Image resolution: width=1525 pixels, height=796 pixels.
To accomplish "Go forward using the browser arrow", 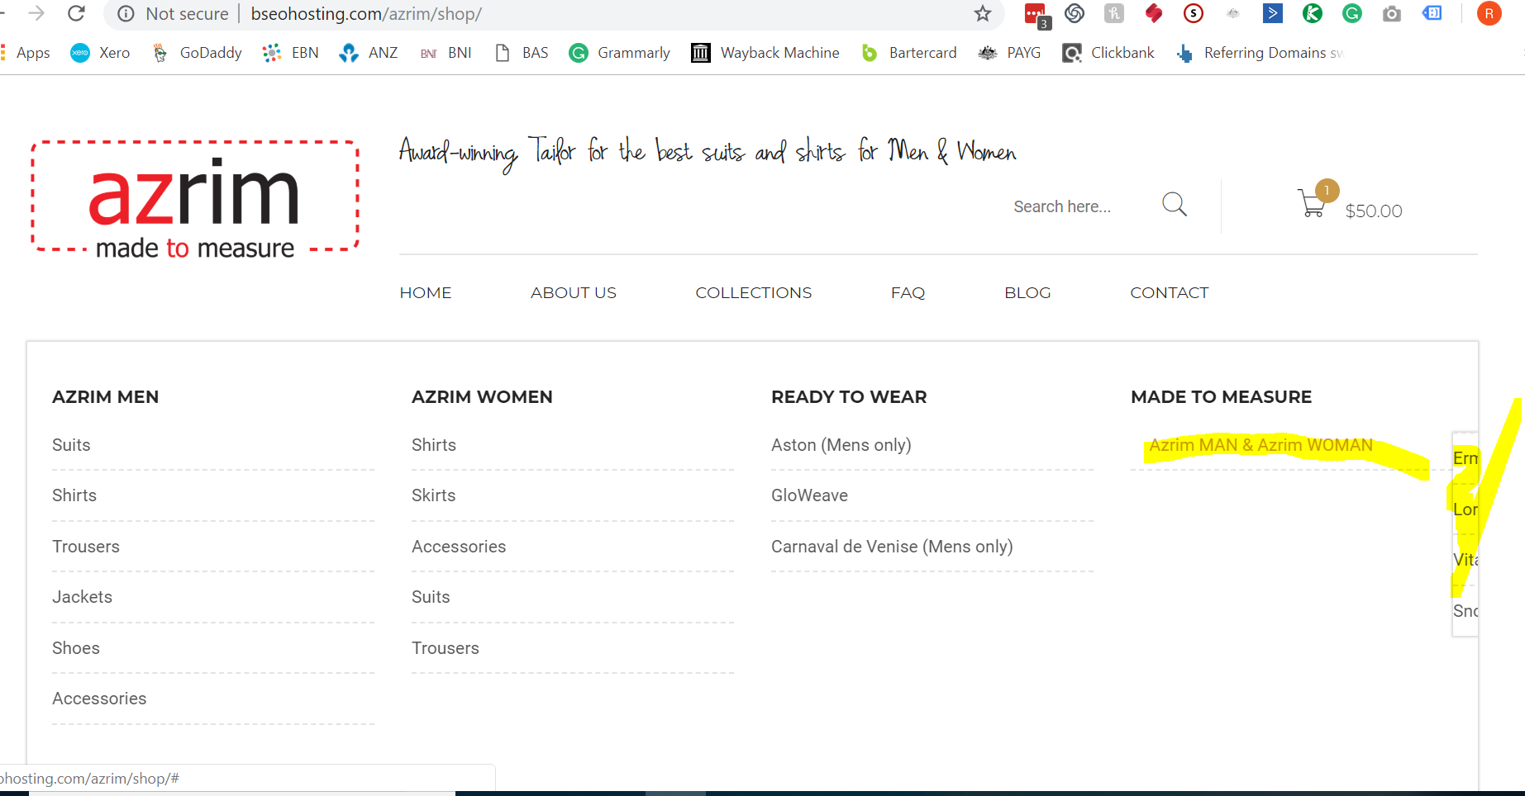I will click(x=36, y=13).
